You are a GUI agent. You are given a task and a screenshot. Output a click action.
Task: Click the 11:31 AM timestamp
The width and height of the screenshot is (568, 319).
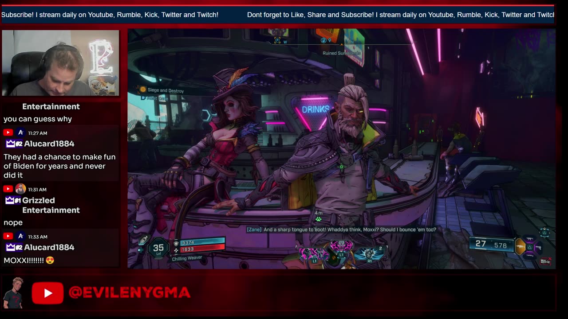click(37, 189)
